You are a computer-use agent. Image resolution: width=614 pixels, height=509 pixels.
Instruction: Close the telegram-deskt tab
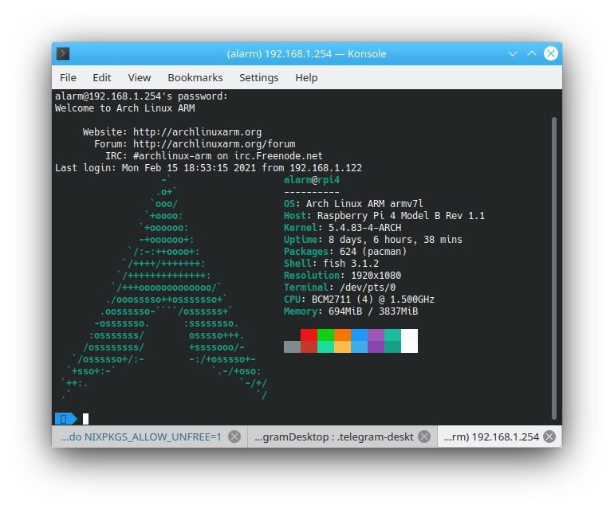[x=424, y=437]
